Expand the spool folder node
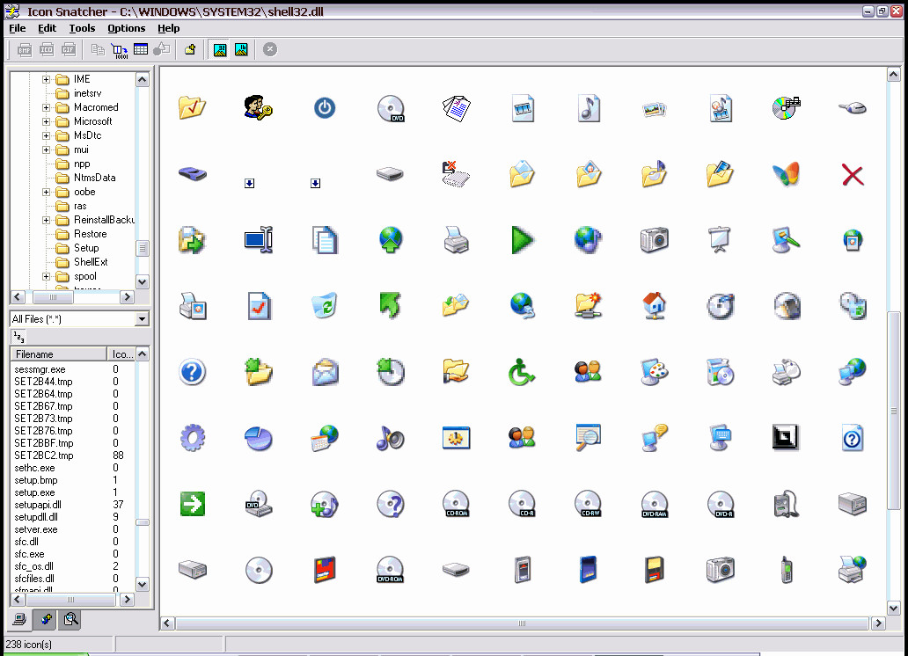Image resolution: width=908 pixels, height=656 pixels. [x=46, y=277]
